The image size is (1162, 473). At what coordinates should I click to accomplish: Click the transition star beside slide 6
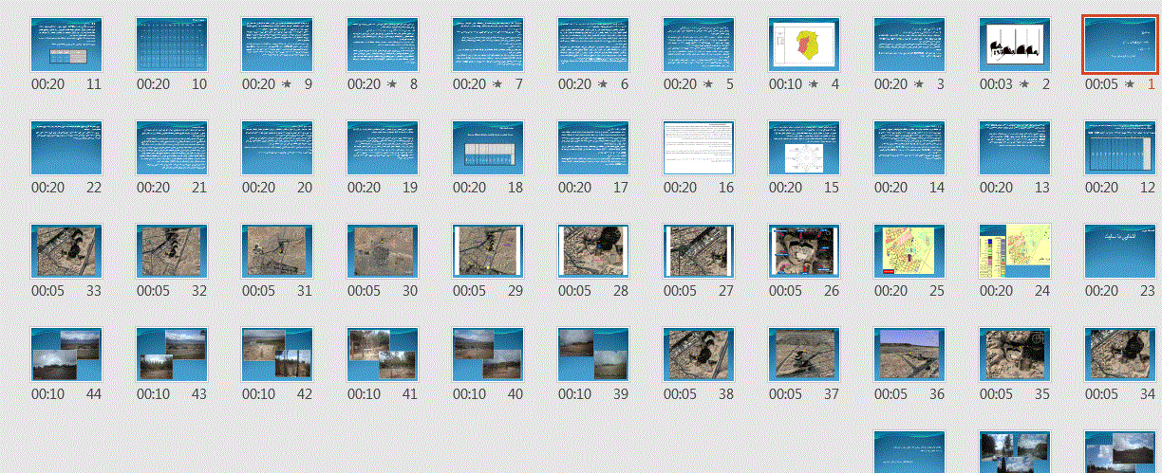[602, 84]
